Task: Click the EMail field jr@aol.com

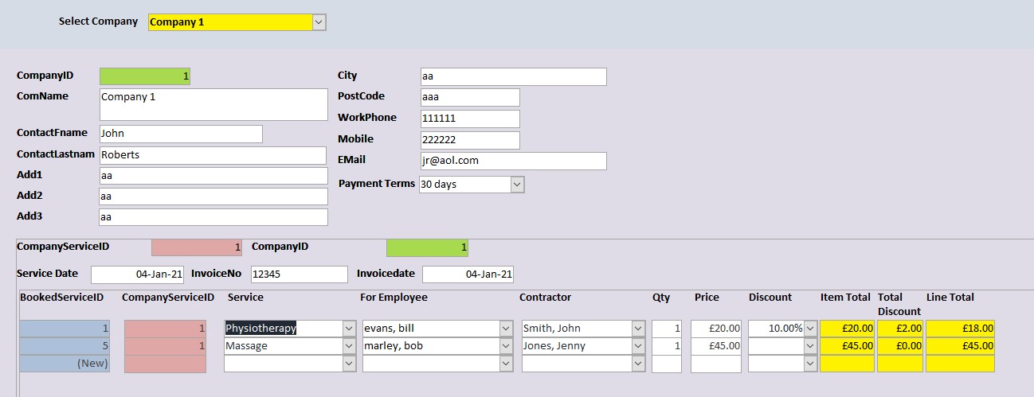Action: pos(514,161)
